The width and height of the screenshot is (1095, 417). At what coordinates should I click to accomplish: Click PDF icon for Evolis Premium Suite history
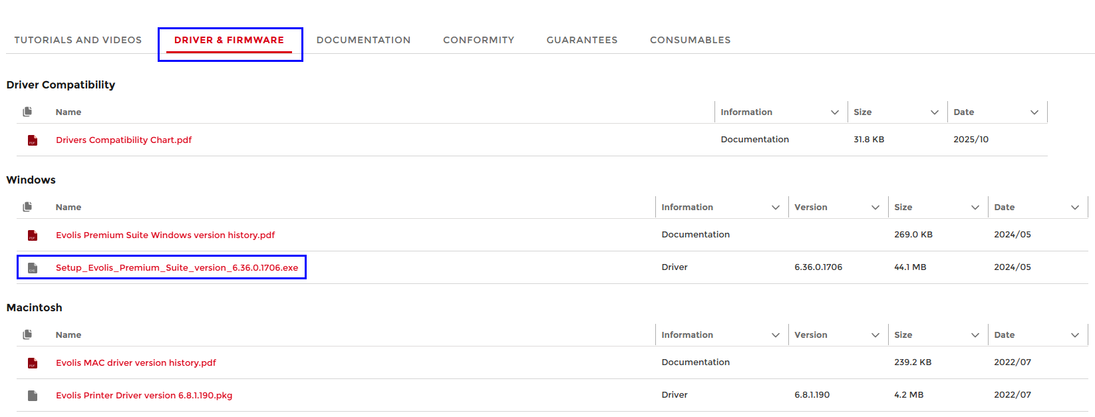[x=32, y=235]
